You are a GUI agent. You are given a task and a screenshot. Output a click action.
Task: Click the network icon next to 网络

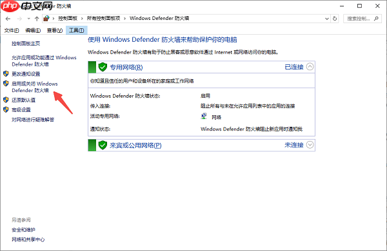(204, 116)
